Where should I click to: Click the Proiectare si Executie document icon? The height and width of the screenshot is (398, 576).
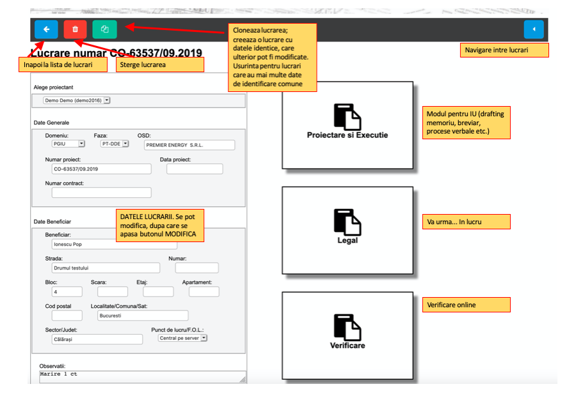pos(347,117)
